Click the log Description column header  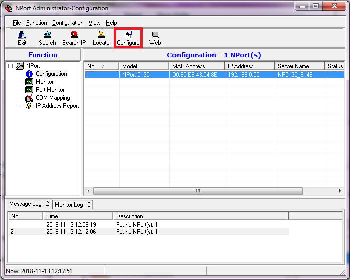(x=201, y=216)
